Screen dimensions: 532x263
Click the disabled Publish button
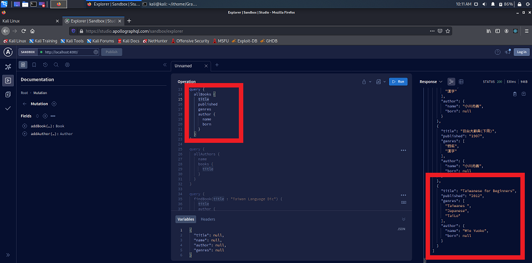(111, 52)
